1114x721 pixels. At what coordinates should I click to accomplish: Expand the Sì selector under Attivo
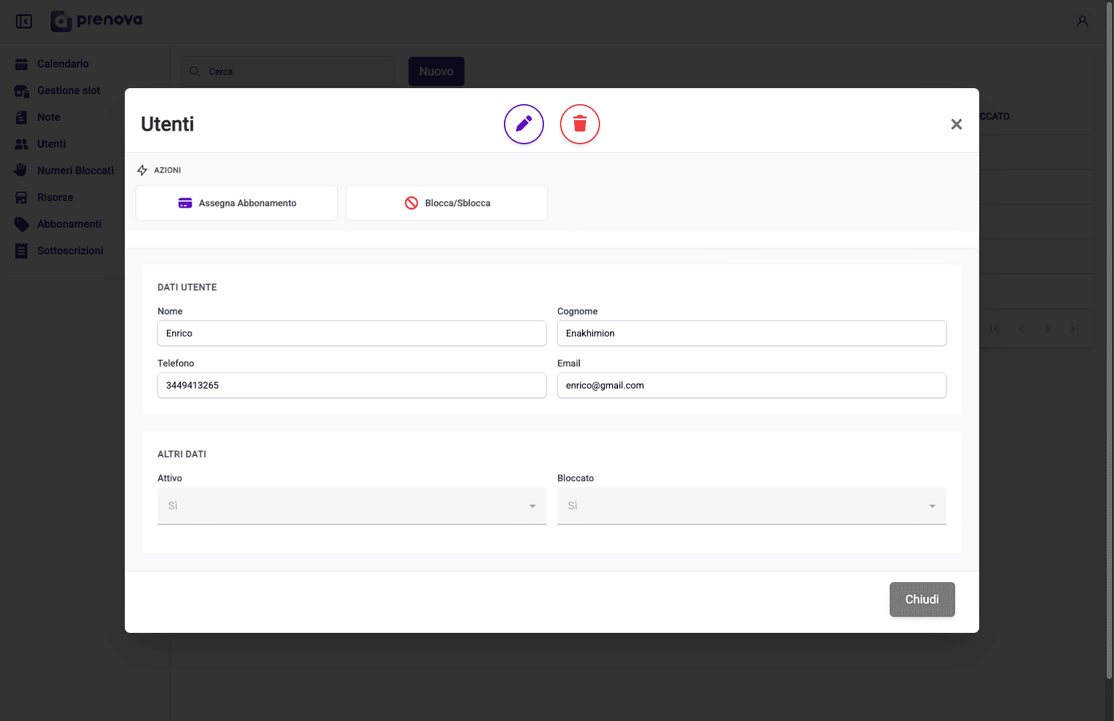[532, 505]
